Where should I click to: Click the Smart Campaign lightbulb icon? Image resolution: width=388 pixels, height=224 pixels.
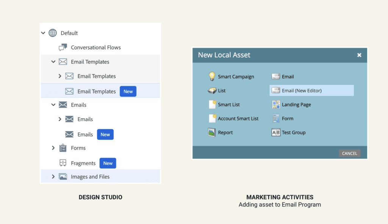212,77
